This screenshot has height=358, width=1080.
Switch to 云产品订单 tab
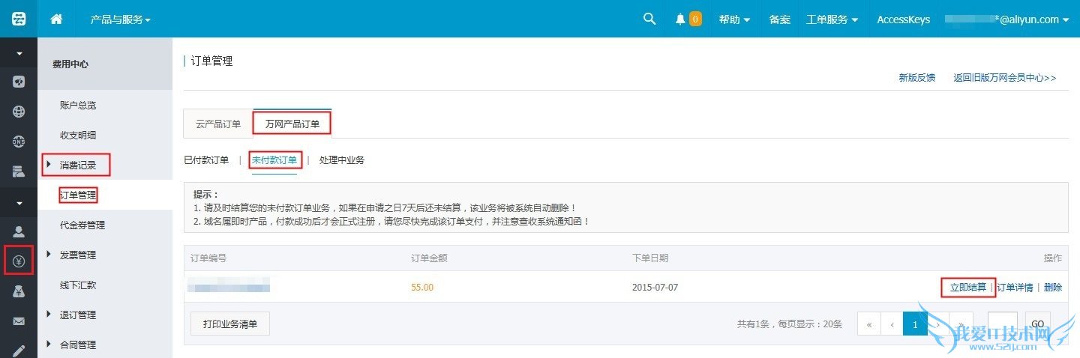click(218, 124)
